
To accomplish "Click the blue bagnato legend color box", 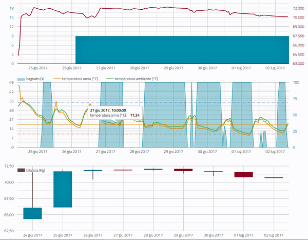I will pos(21,79).
